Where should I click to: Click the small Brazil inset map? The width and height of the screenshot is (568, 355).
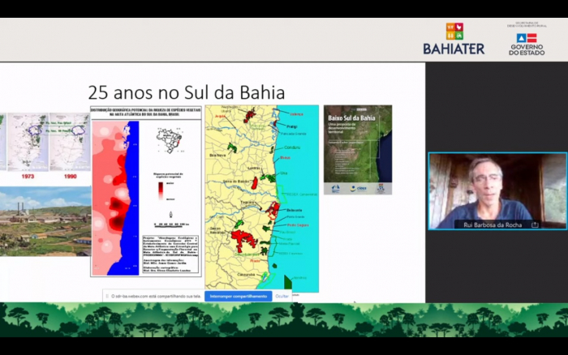170,140
